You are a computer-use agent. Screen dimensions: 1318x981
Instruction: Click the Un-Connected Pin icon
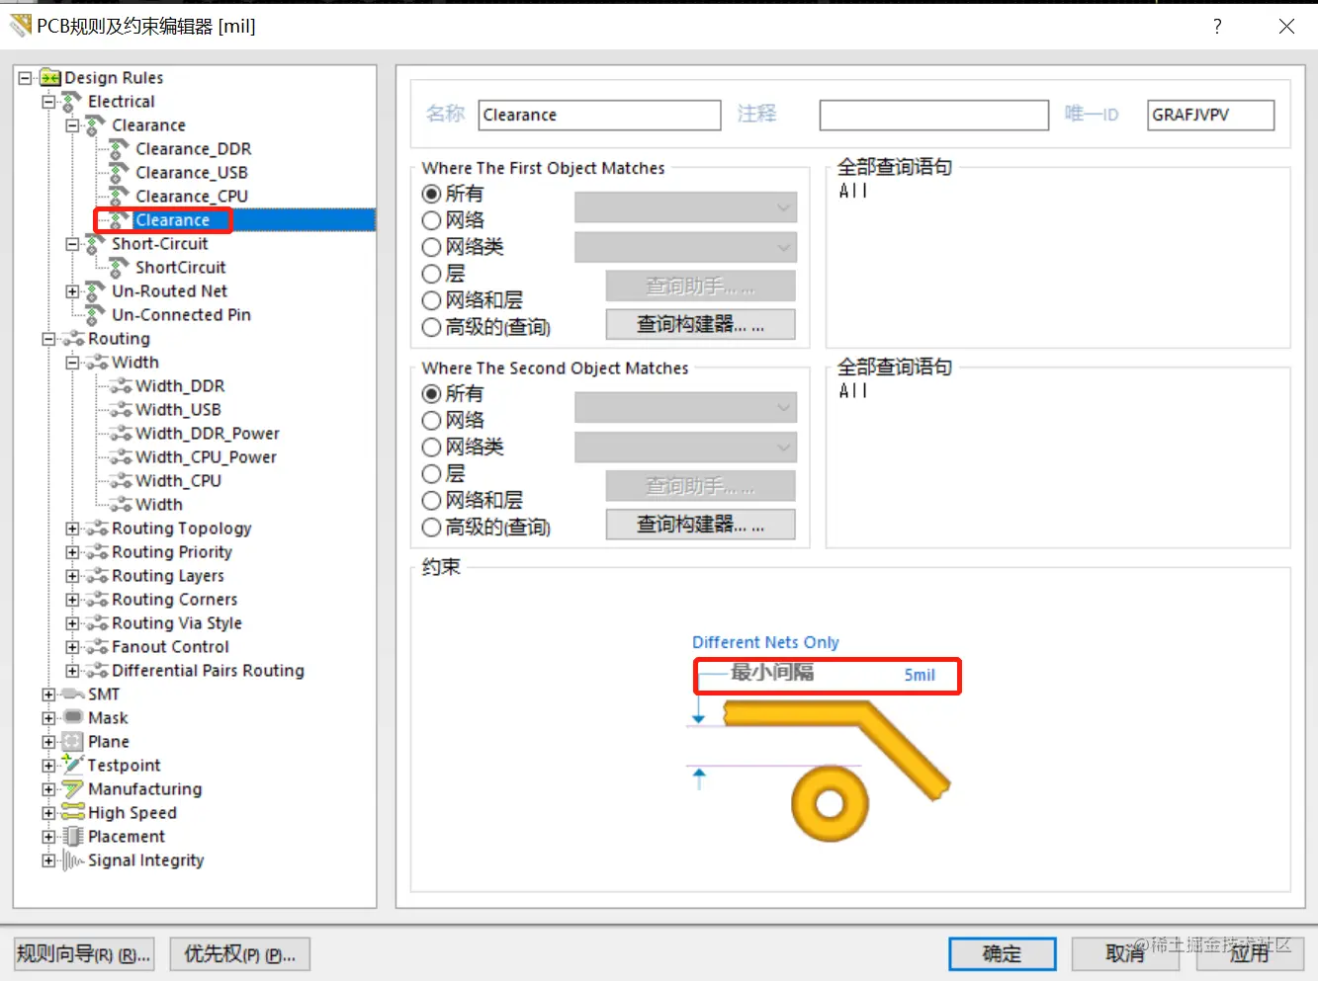tap(96, 314)
